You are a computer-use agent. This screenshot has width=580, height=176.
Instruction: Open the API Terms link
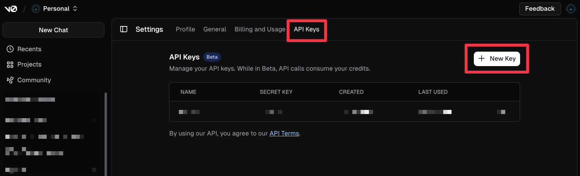pyautogui.click(x=284, y=133)
